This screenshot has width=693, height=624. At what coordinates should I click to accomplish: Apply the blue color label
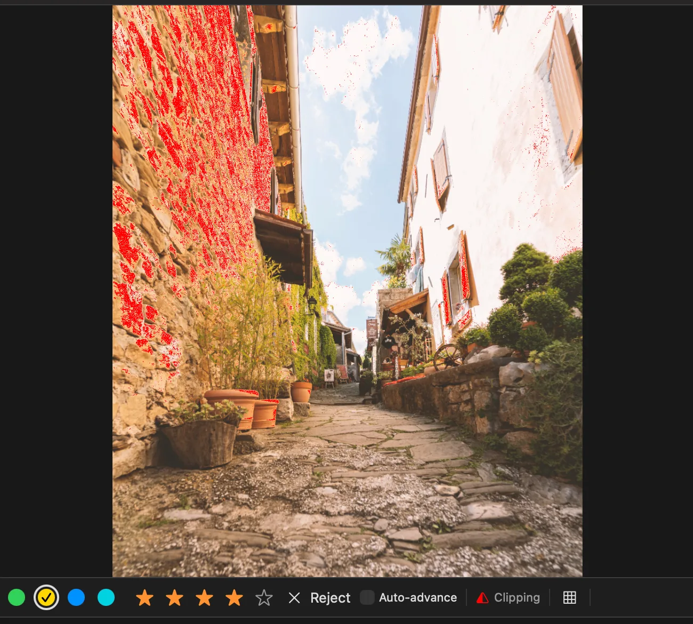tap(76, 597)
